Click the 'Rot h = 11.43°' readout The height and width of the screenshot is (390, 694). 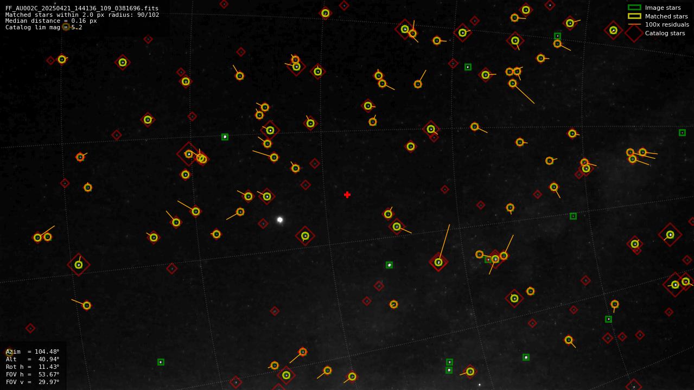pos(33,367)
